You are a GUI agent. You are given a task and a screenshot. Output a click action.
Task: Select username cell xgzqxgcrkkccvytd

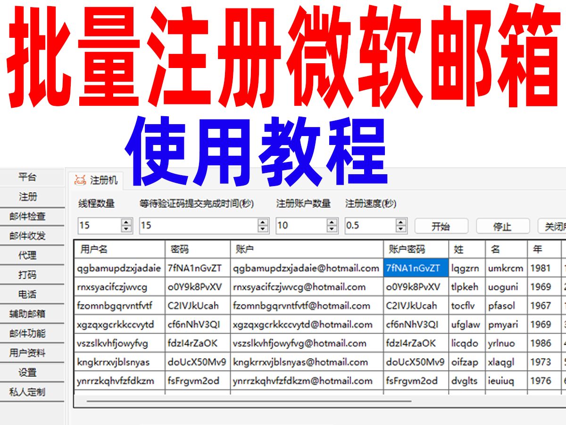(x=119, y=324)
